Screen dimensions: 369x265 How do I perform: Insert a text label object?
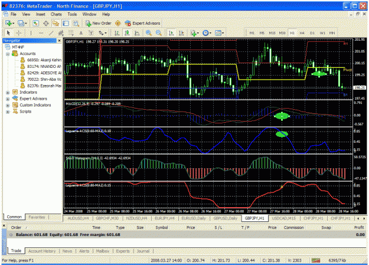91,33
